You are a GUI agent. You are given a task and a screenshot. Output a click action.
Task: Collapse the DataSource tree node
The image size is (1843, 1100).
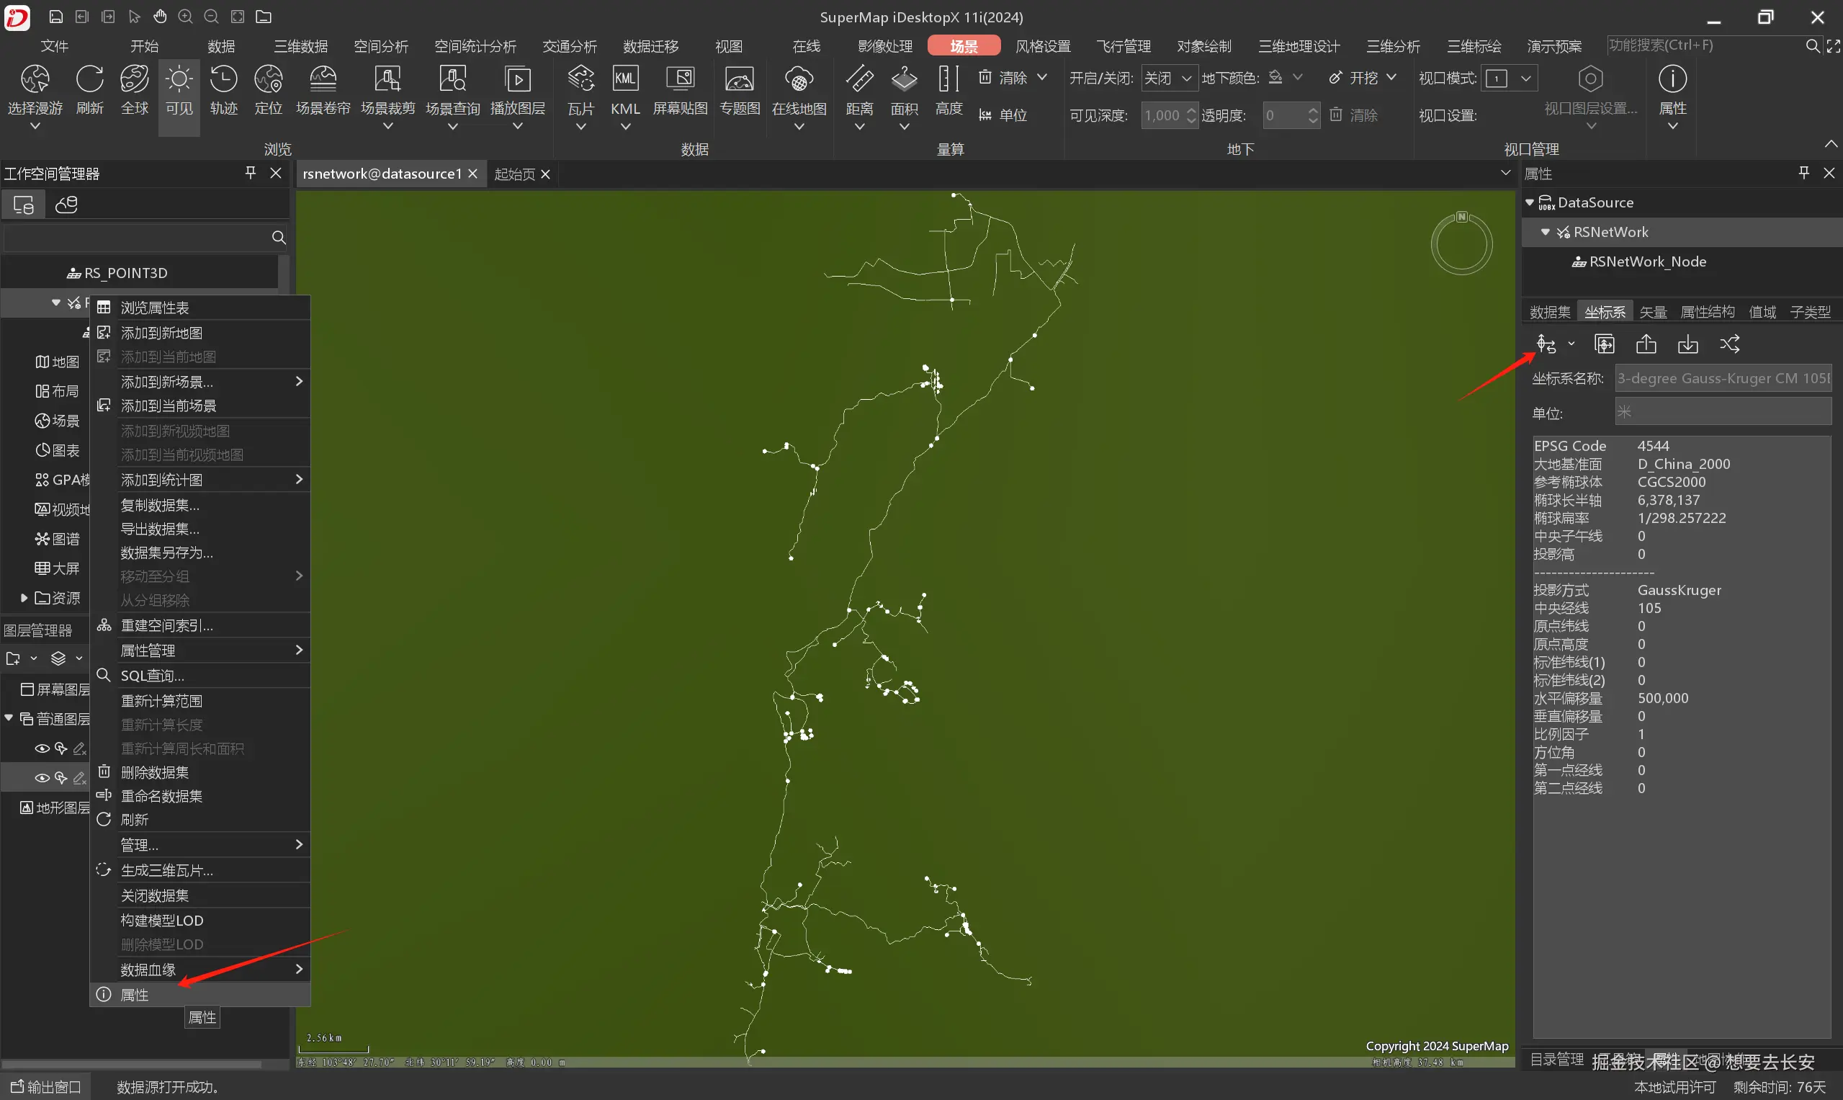point(1530,202)
